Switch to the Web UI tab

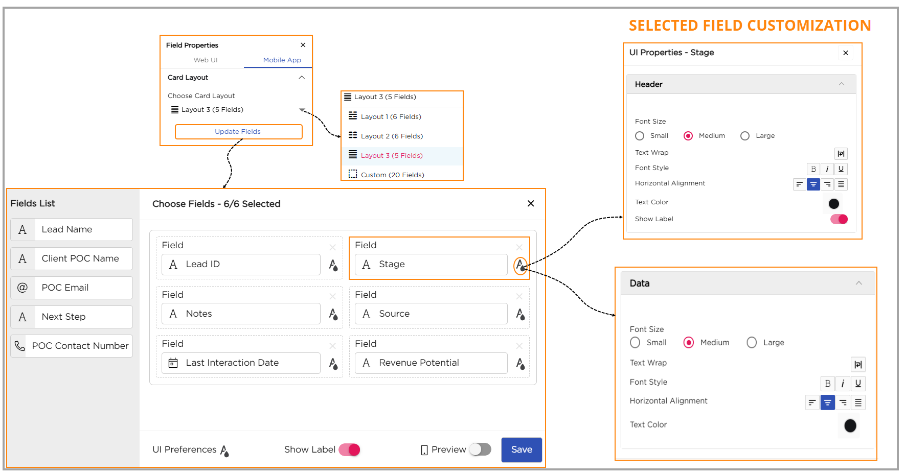(x=206, y=60)
